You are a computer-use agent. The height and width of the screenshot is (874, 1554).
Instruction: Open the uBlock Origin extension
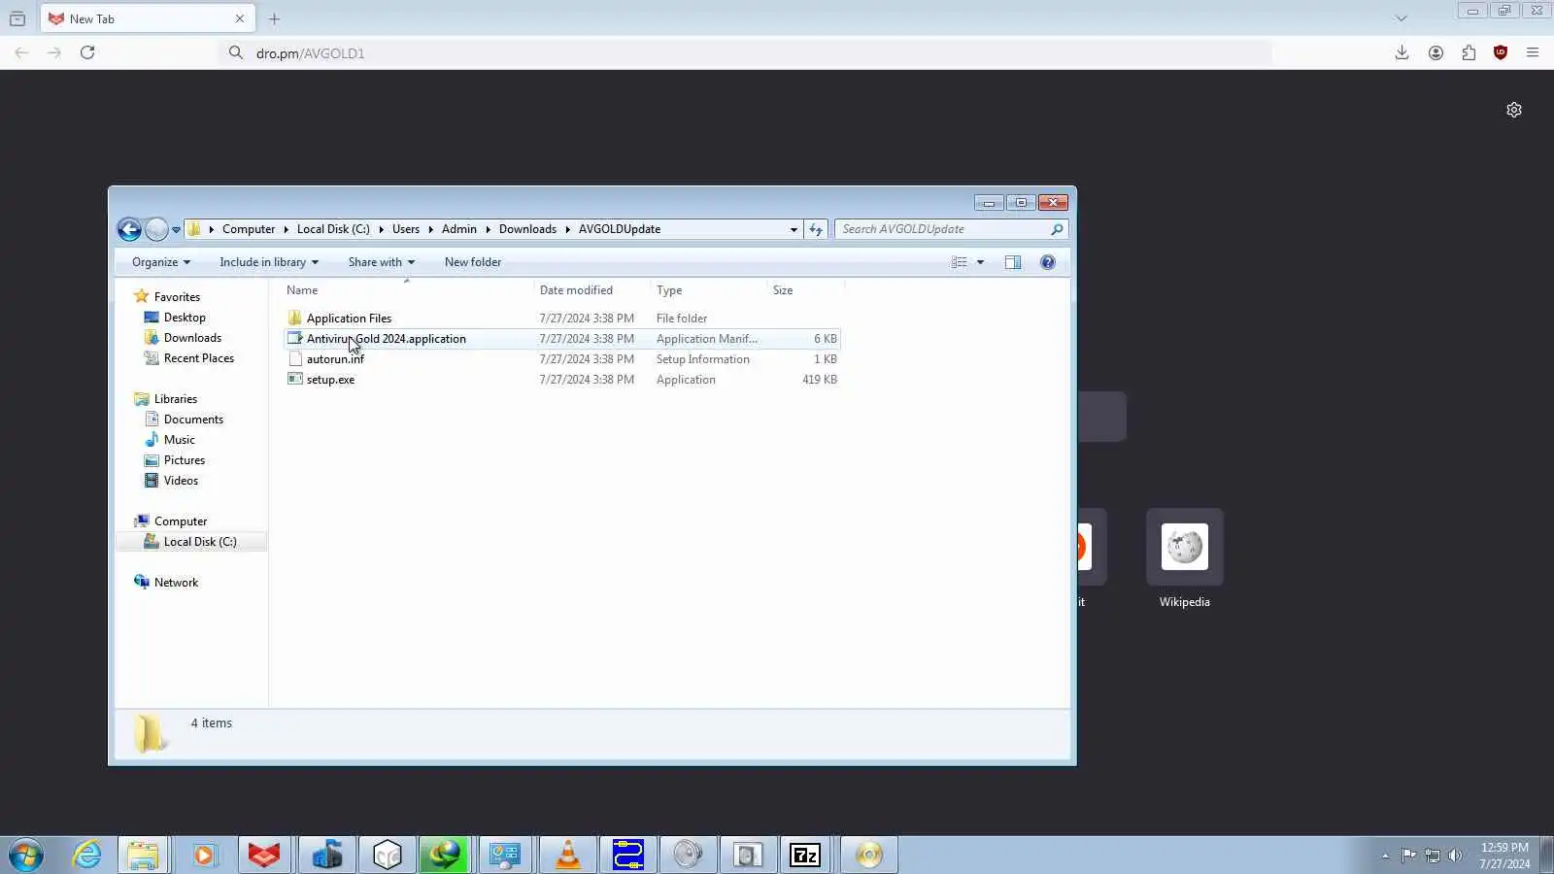click(1501, 52)
